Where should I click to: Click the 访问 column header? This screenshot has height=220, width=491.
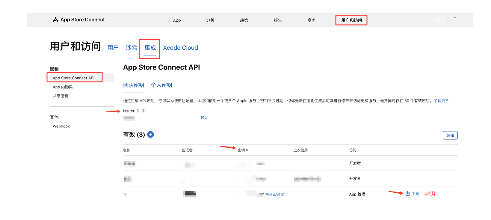tap(353, 150)
